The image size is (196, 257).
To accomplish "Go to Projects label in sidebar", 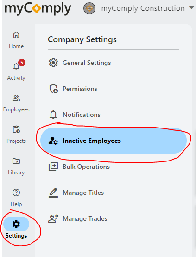I will point(16,141).
